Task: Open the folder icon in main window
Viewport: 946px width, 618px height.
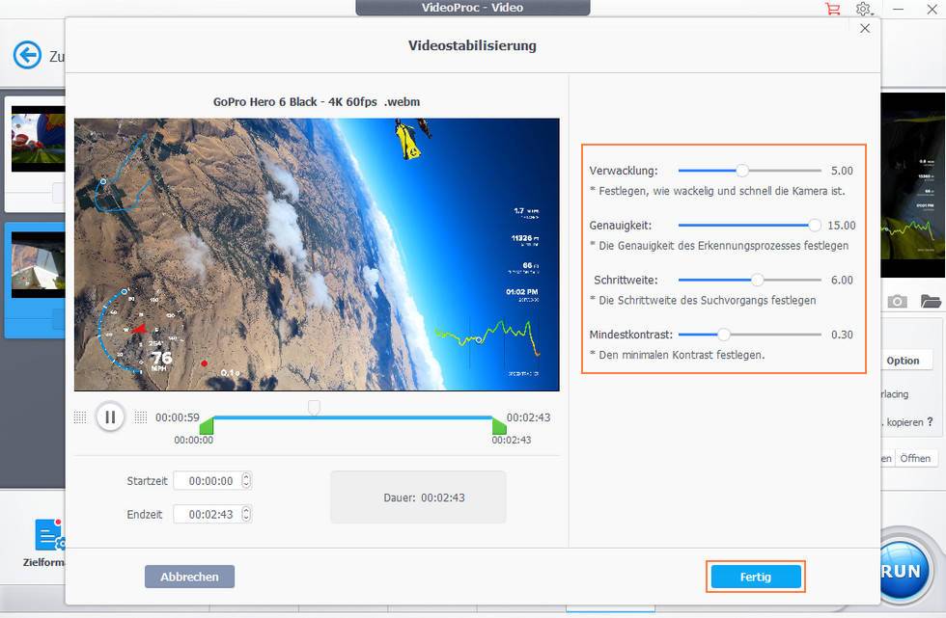Action: click(931, 301)
